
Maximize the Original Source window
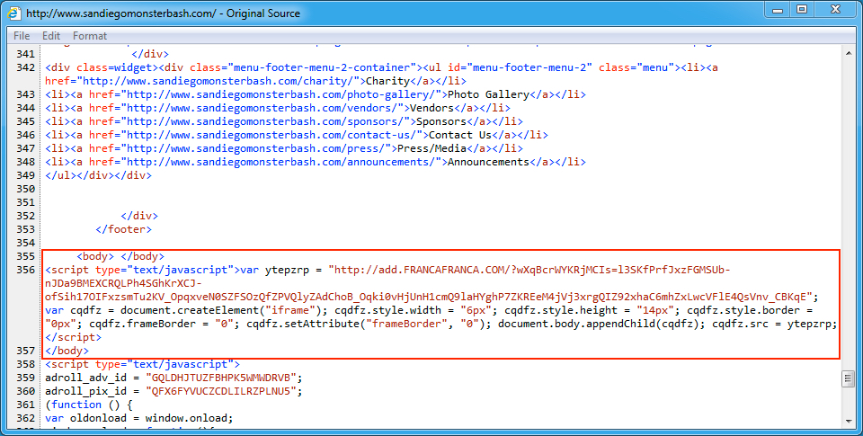tap(802, 9)
